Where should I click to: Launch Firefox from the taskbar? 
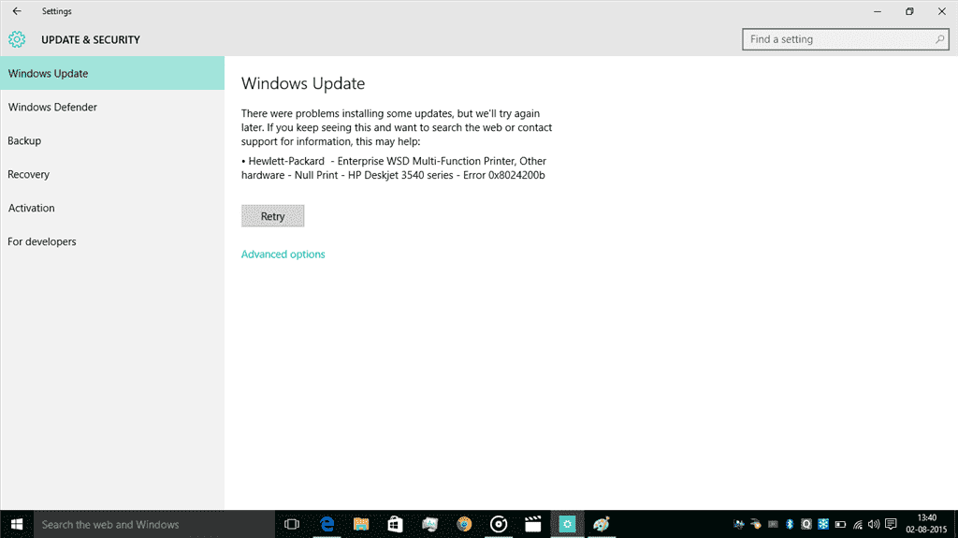(x=464, y=525)
